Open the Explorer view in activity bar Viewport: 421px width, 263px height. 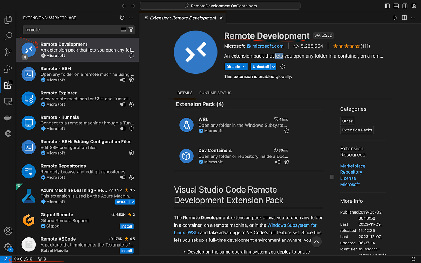8,20
